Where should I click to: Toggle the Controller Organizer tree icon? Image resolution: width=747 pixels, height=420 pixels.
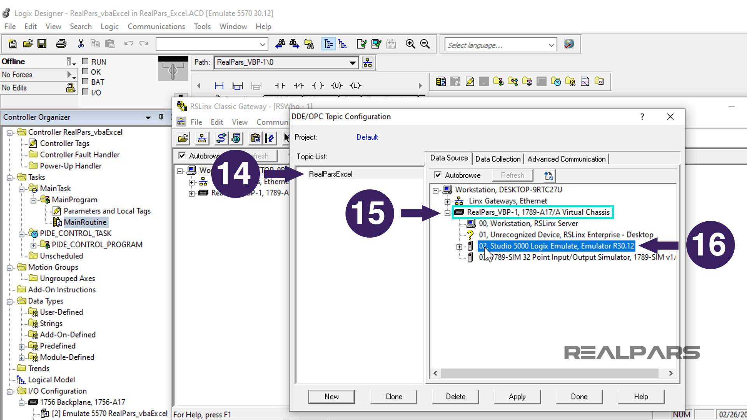point(328,44)
